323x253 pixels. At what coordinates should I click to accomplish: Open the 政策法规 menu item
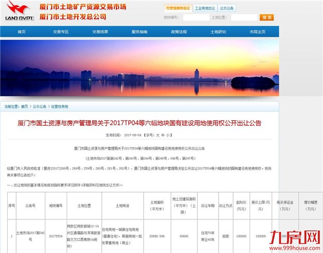[179, 32]
